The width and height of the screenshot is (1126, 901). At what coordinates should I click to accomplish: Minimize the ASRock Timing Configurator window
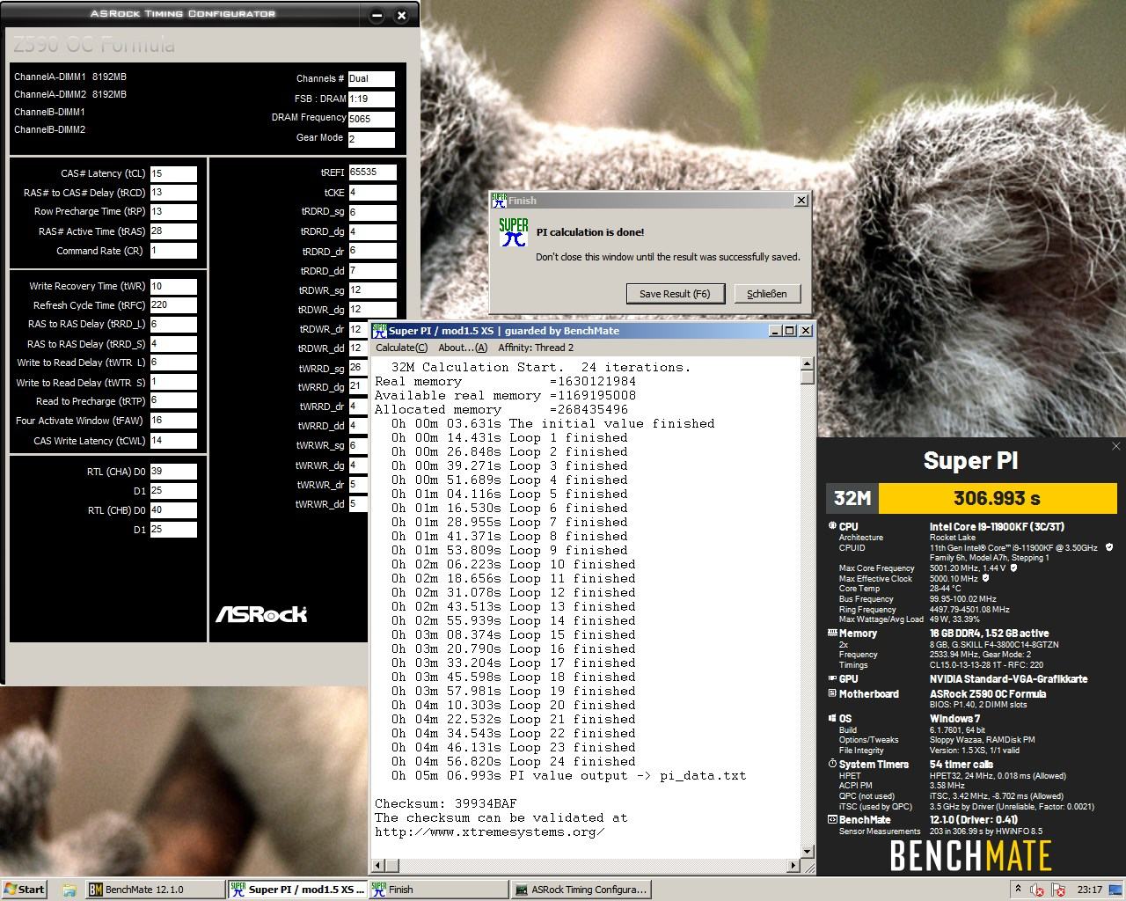tap(377, 15)
